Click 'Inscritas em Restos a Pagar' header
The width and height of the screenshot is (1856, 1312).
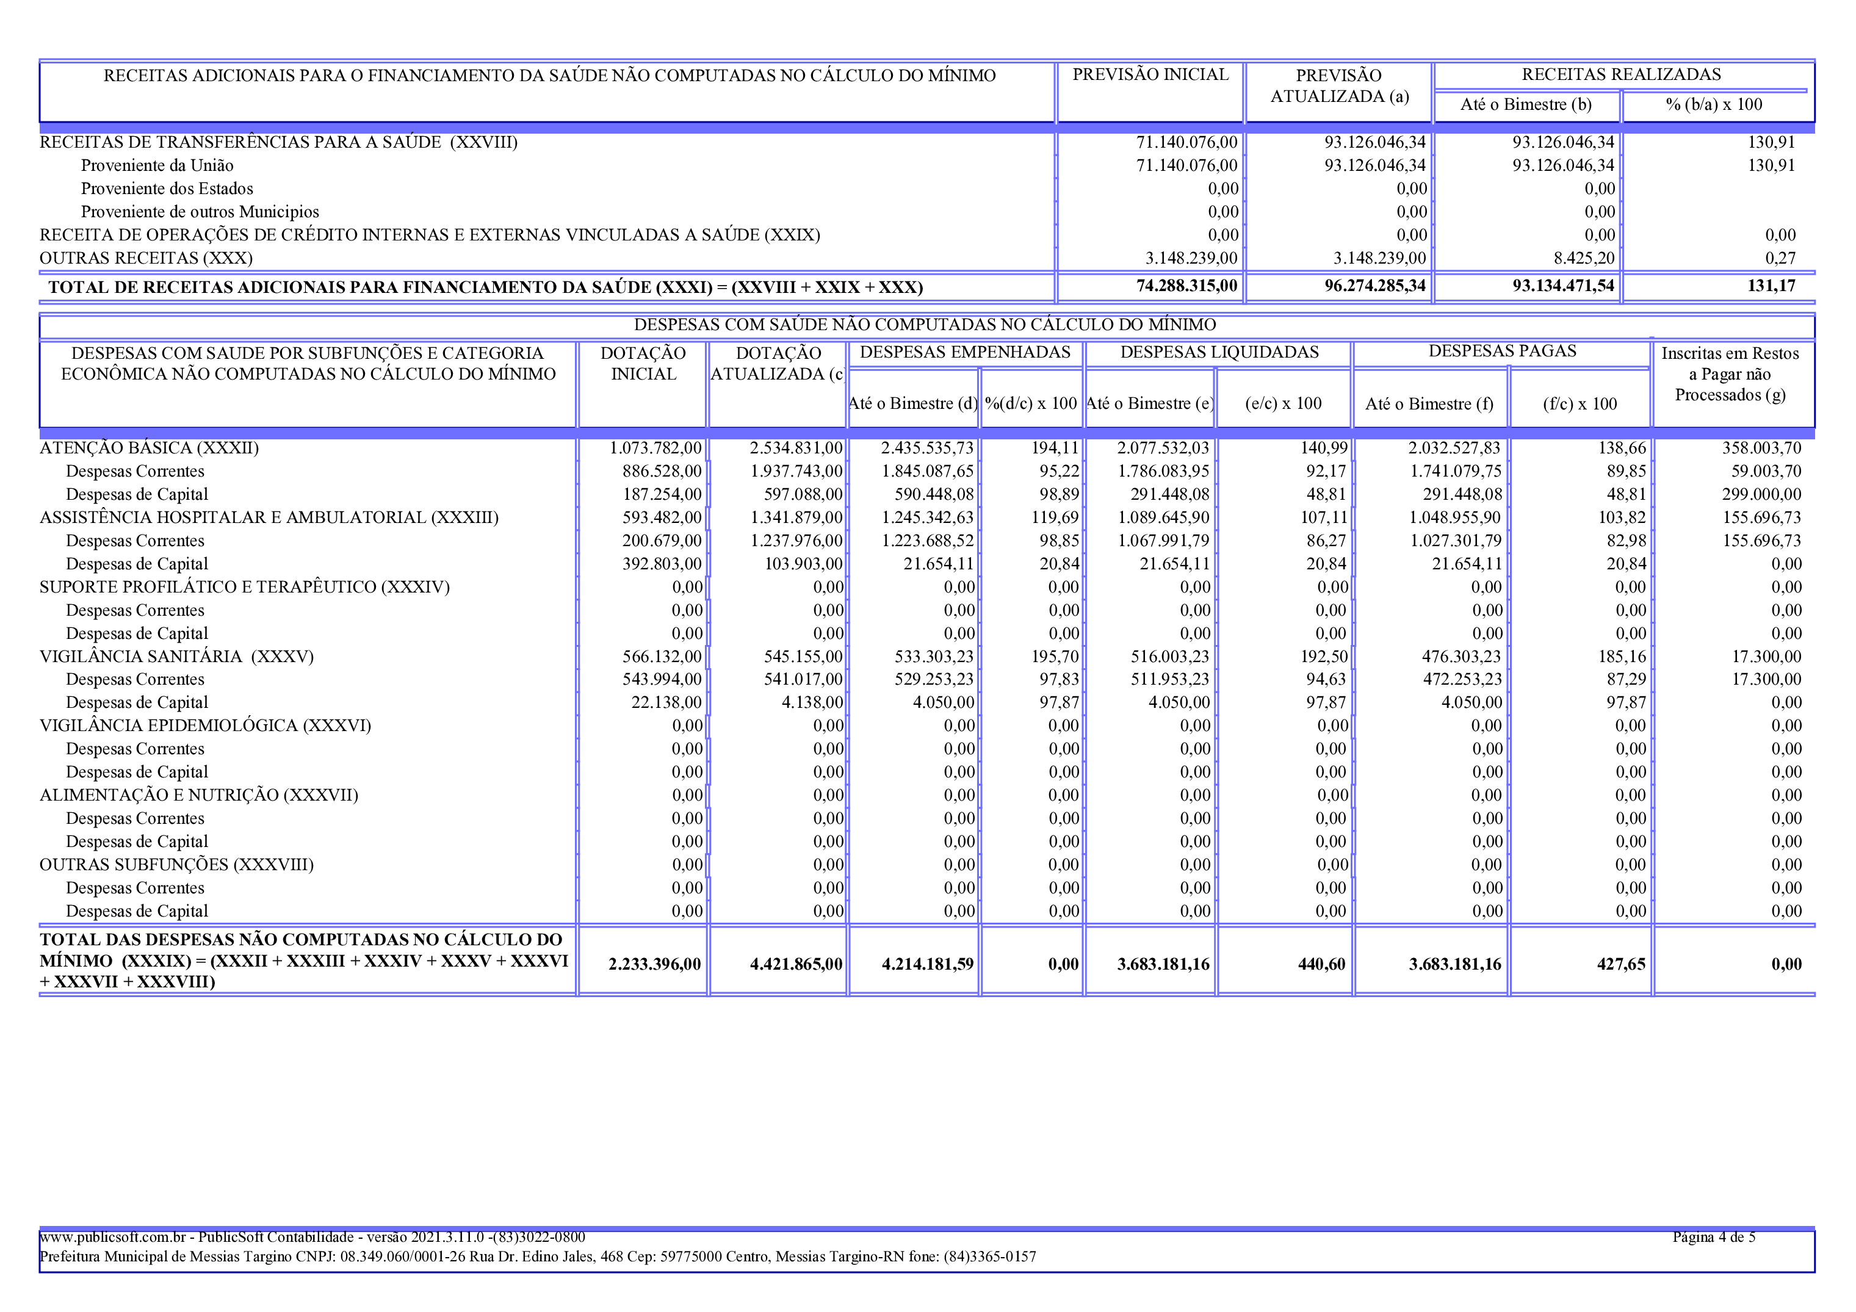click(1730, 374)
